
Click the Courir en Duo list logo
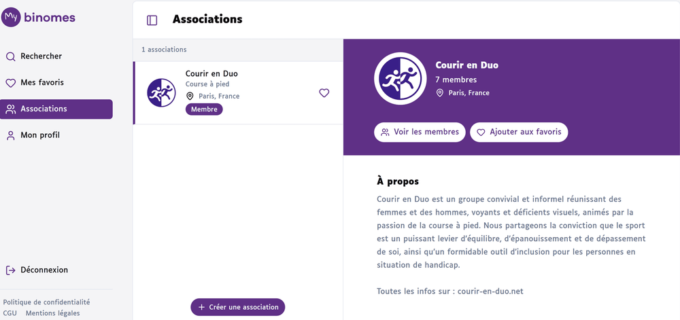[161, 93]
